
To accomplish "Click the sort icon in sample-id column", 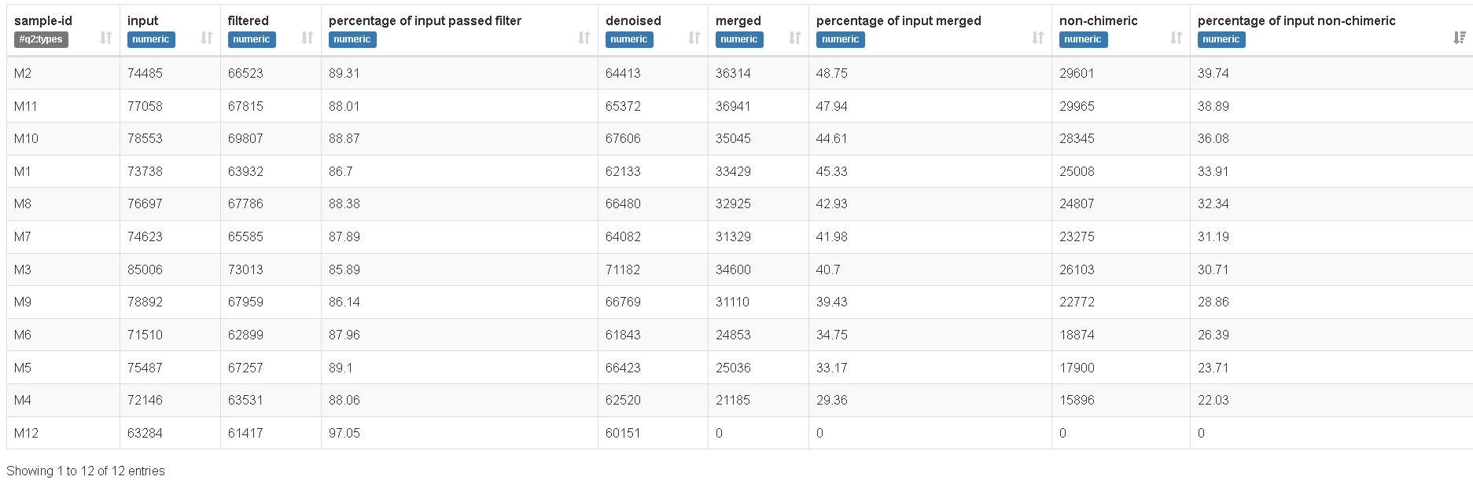I will (x=106, y=38).
